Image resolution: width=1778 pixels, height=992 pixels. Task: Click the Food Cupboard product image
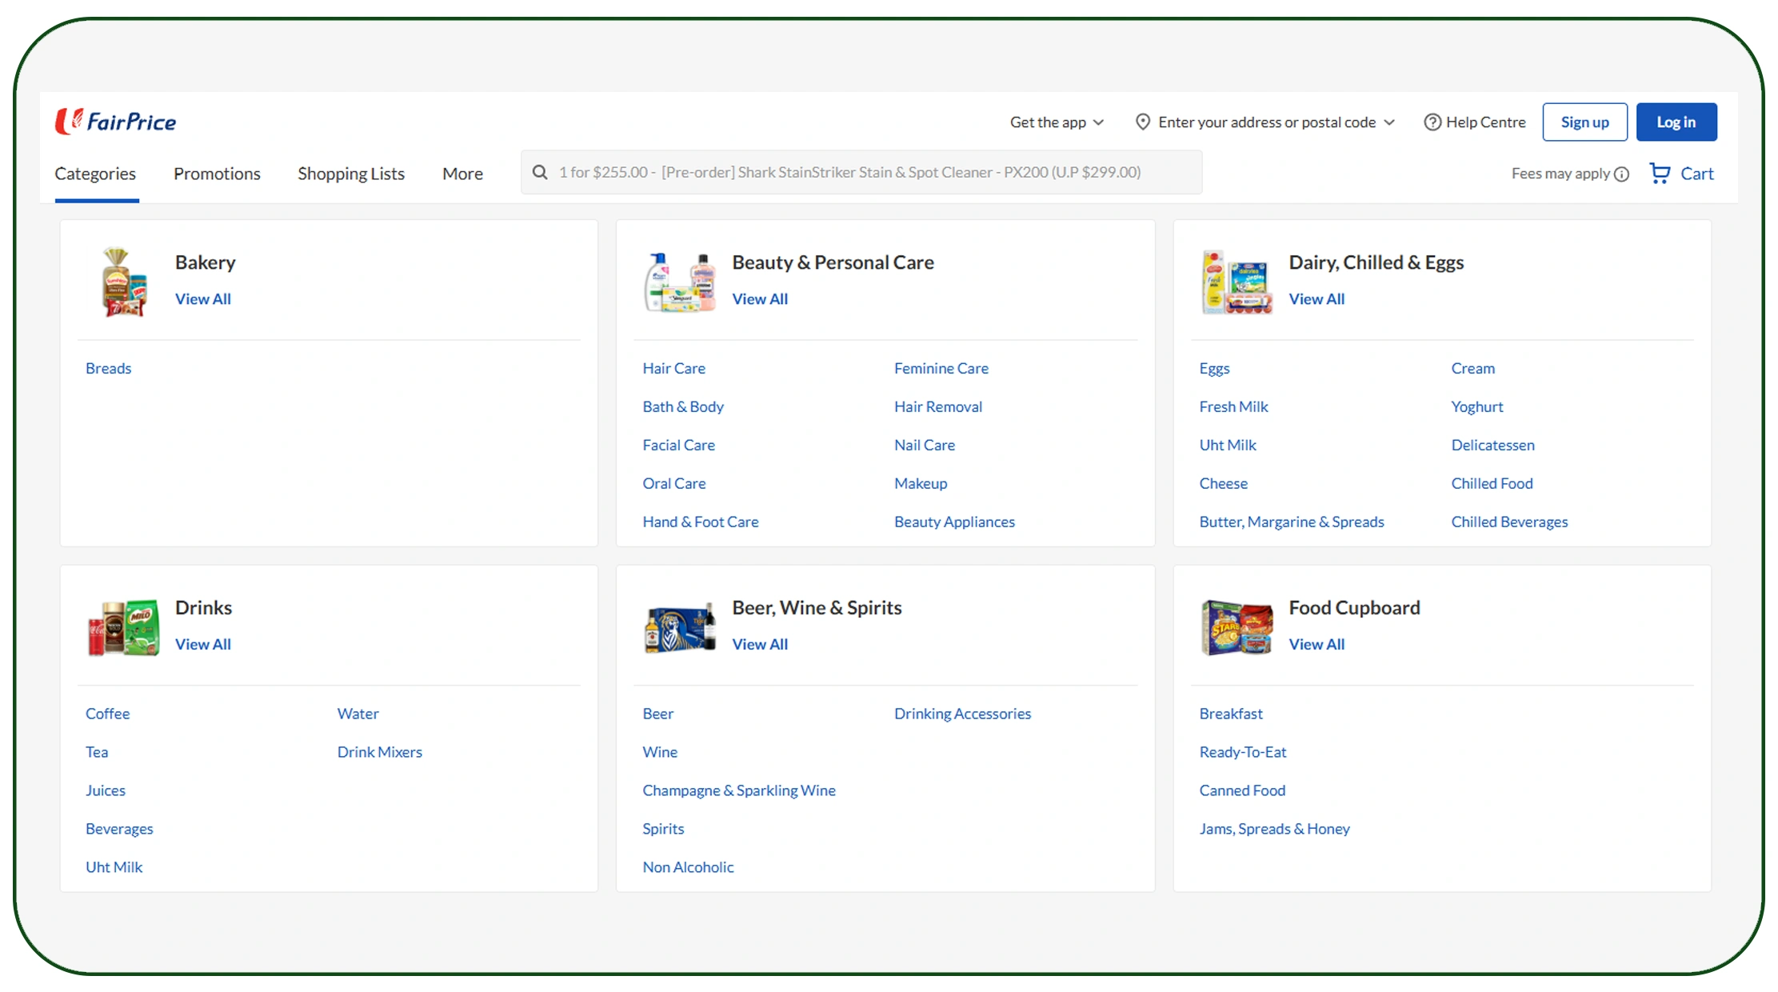pos(1237,628)
